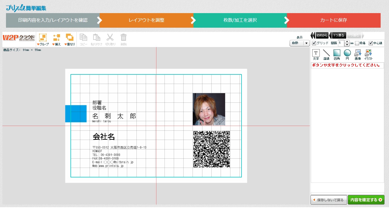Select the E-mail text line
The height and width of the screenshot is (209, 389).
point(113,162)
